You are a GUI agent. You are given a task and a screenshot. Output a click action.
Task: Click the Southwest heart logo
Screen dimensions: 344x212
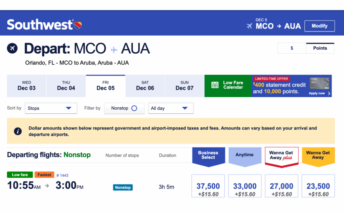(x=78, y=25)
